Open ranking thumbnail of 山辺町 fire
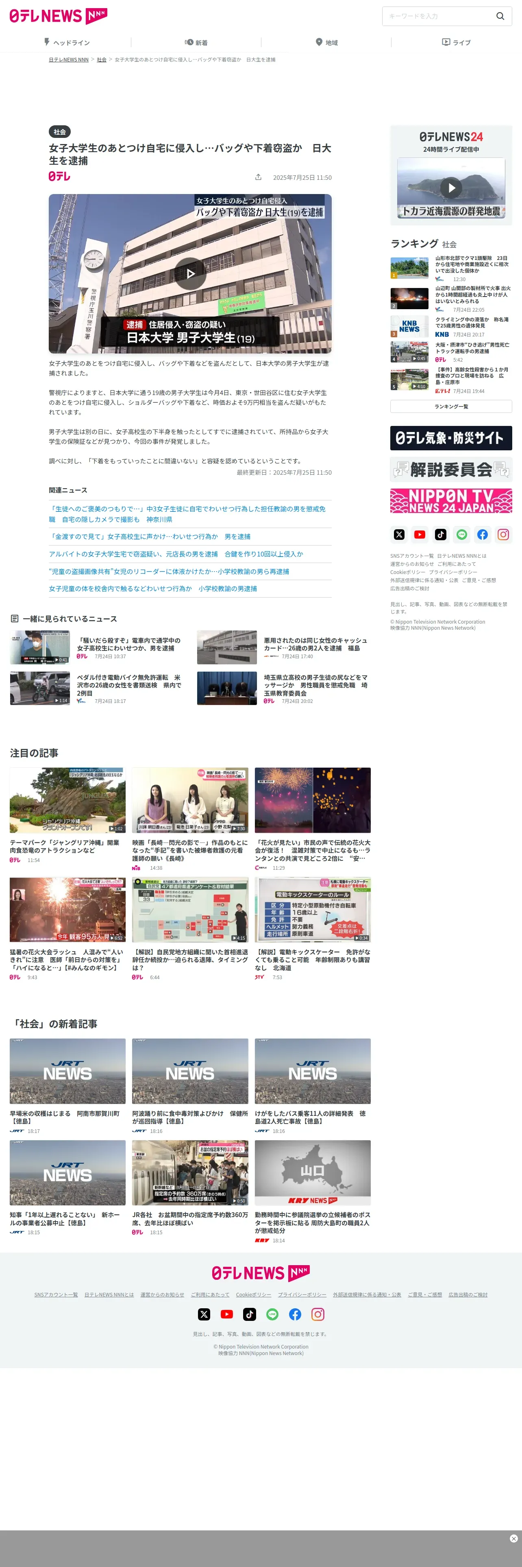Image resolution: width=522 pixels, height=1567 pixels. point(409,299)
